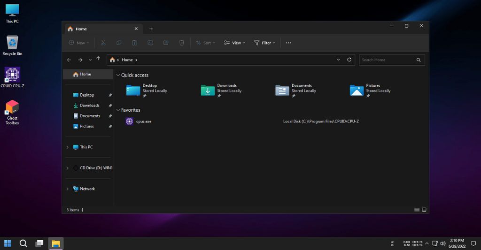Select Pictures in the navigation pane
This screenshot has height=250, width=481.
coord(87,126)
